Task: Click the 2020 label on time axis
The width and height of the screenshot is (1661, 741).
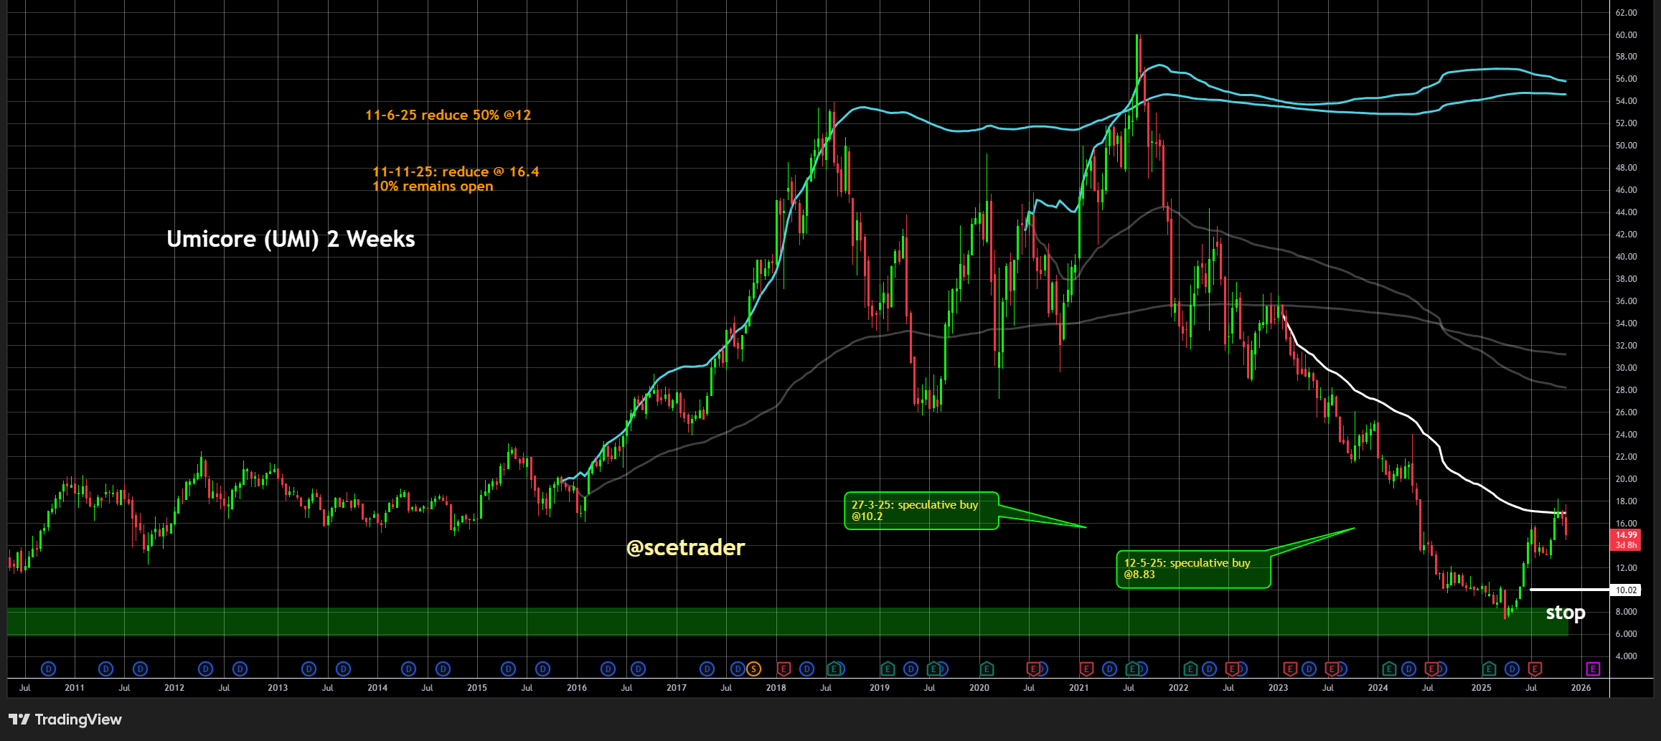Action: 979,688
